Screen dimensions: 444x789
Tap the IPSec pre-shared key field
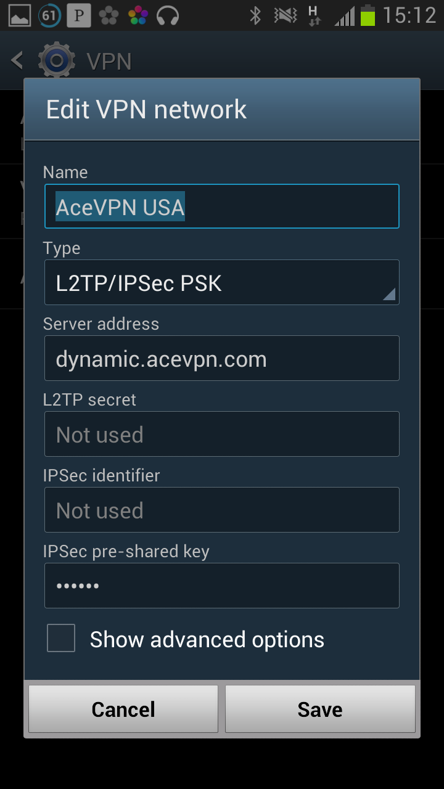pyautogui.click(x=222, y=586)
